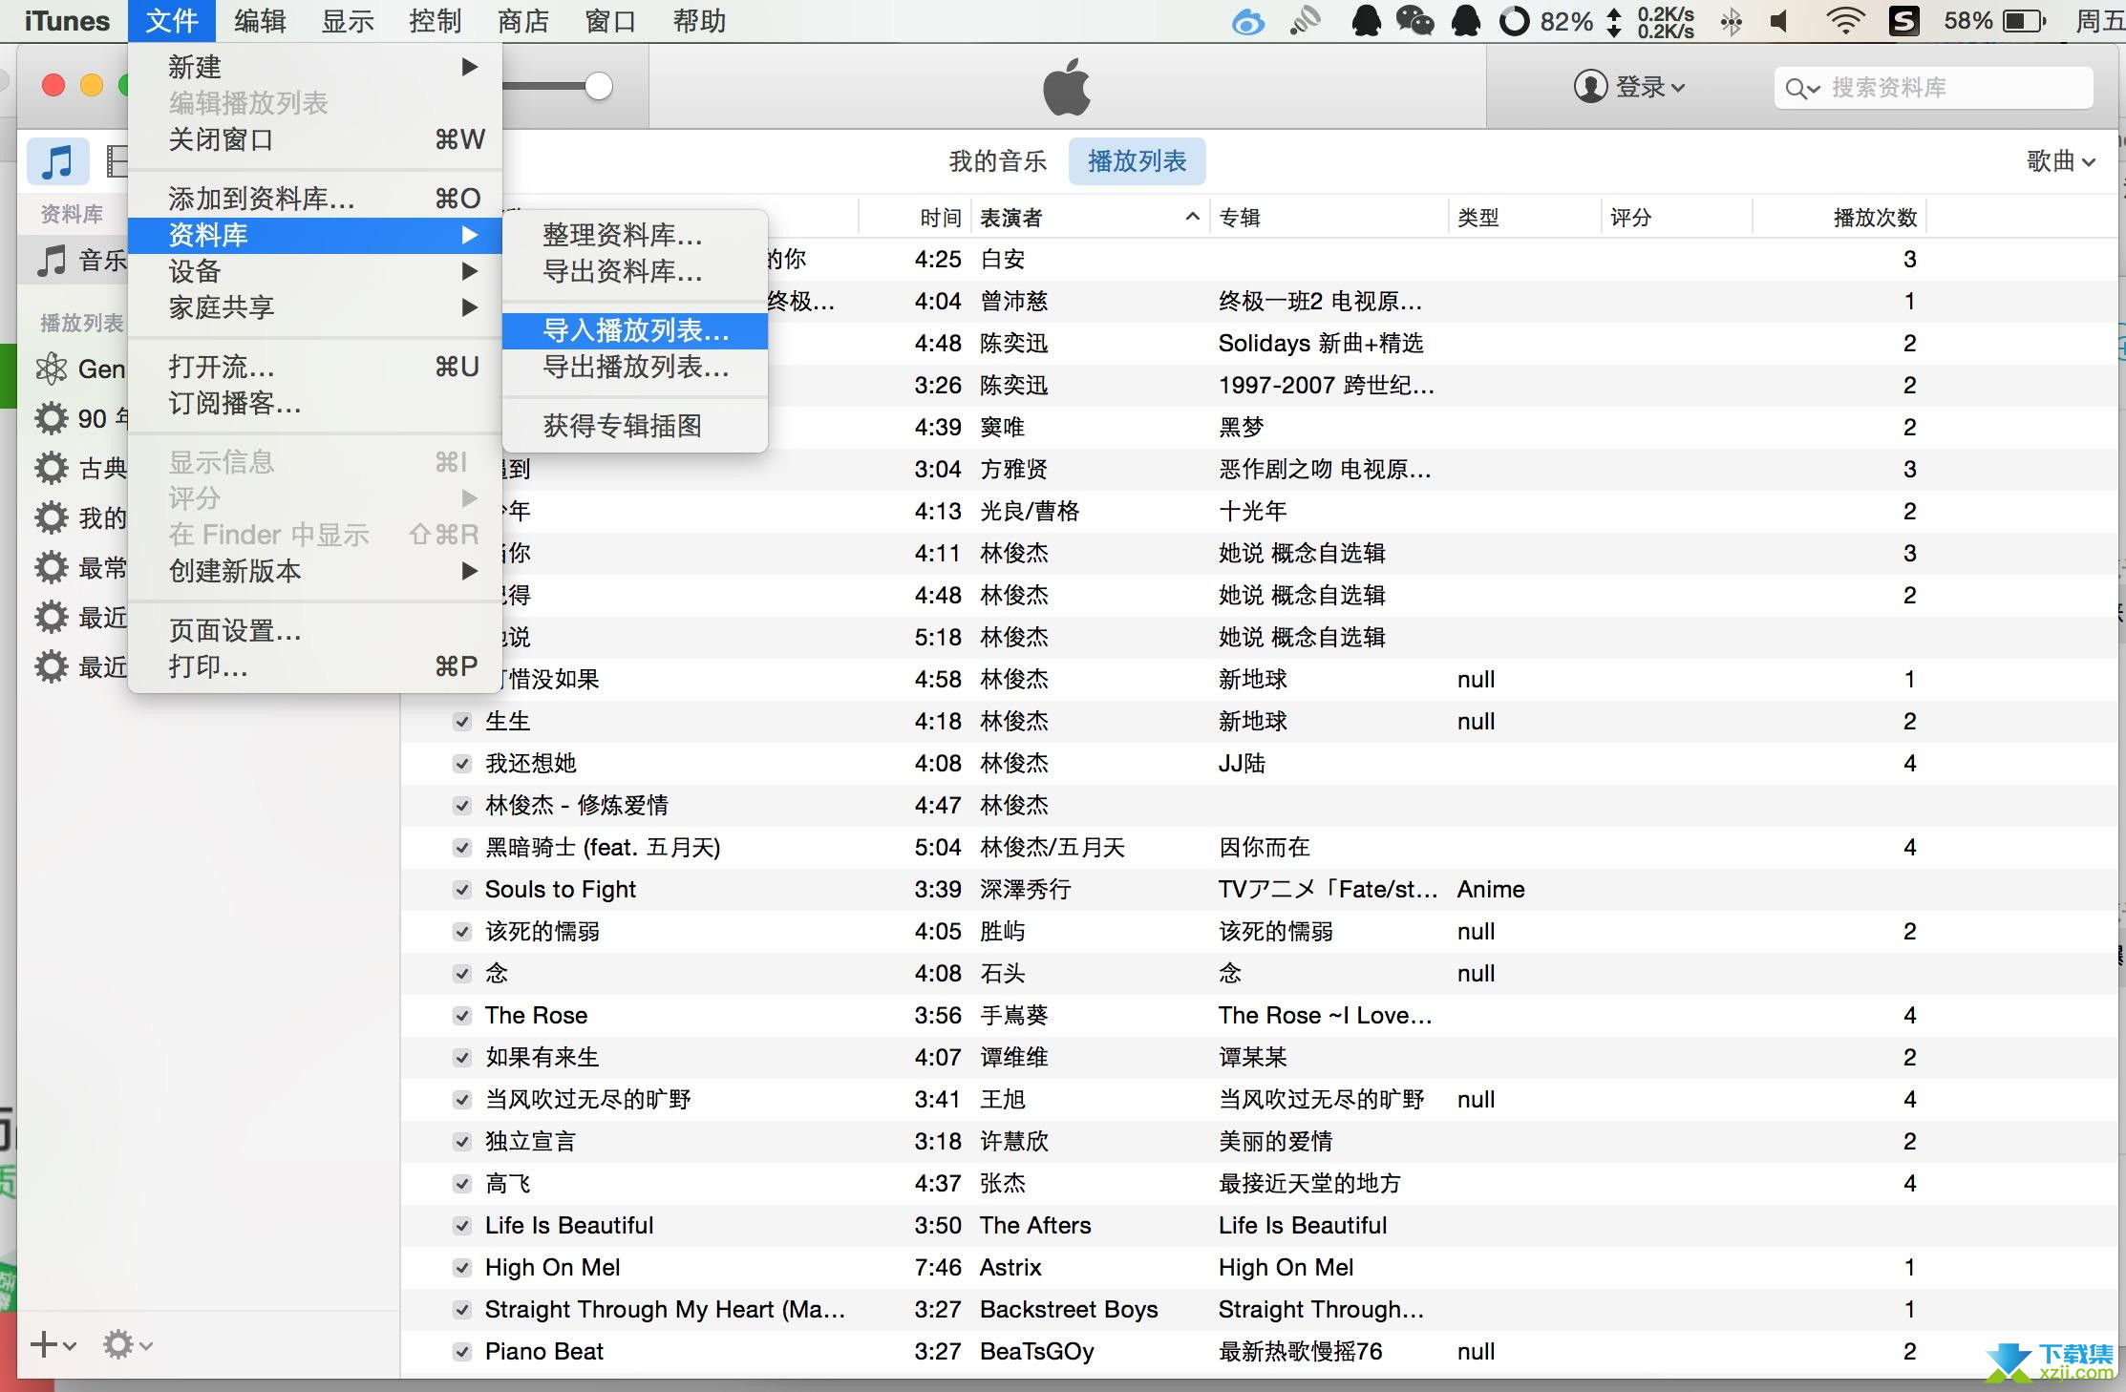Click the volume speaker menu bar icon

1779,21
